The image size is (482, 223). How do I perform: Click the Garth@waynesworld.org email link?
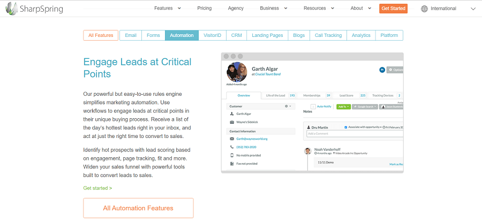(252, 139)
